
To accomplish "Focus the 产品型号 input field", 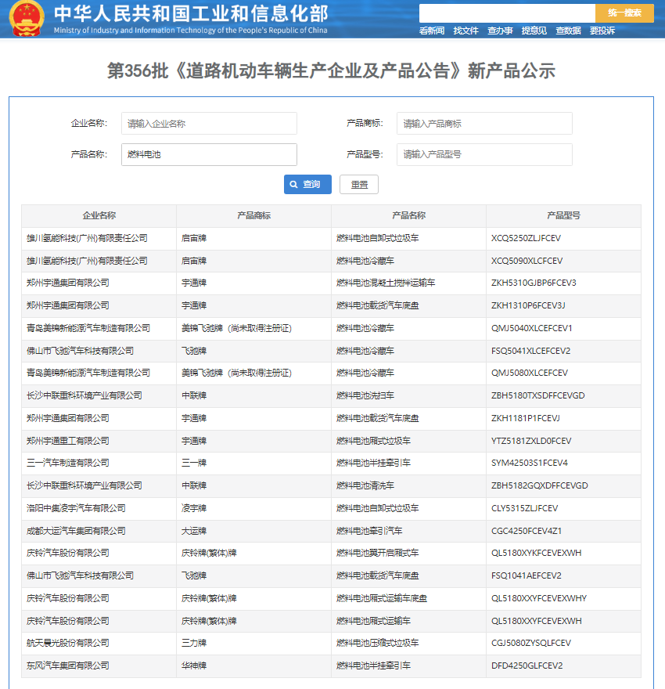I will 484,154.
